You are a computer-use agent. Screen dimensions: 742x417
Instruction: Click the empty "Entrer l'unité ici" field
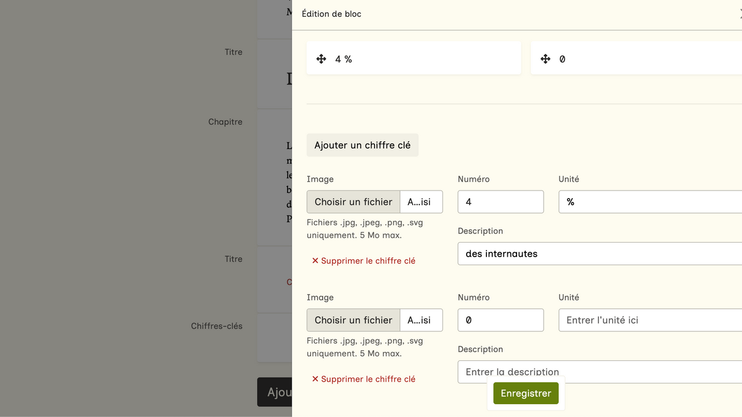pos(649,320)
